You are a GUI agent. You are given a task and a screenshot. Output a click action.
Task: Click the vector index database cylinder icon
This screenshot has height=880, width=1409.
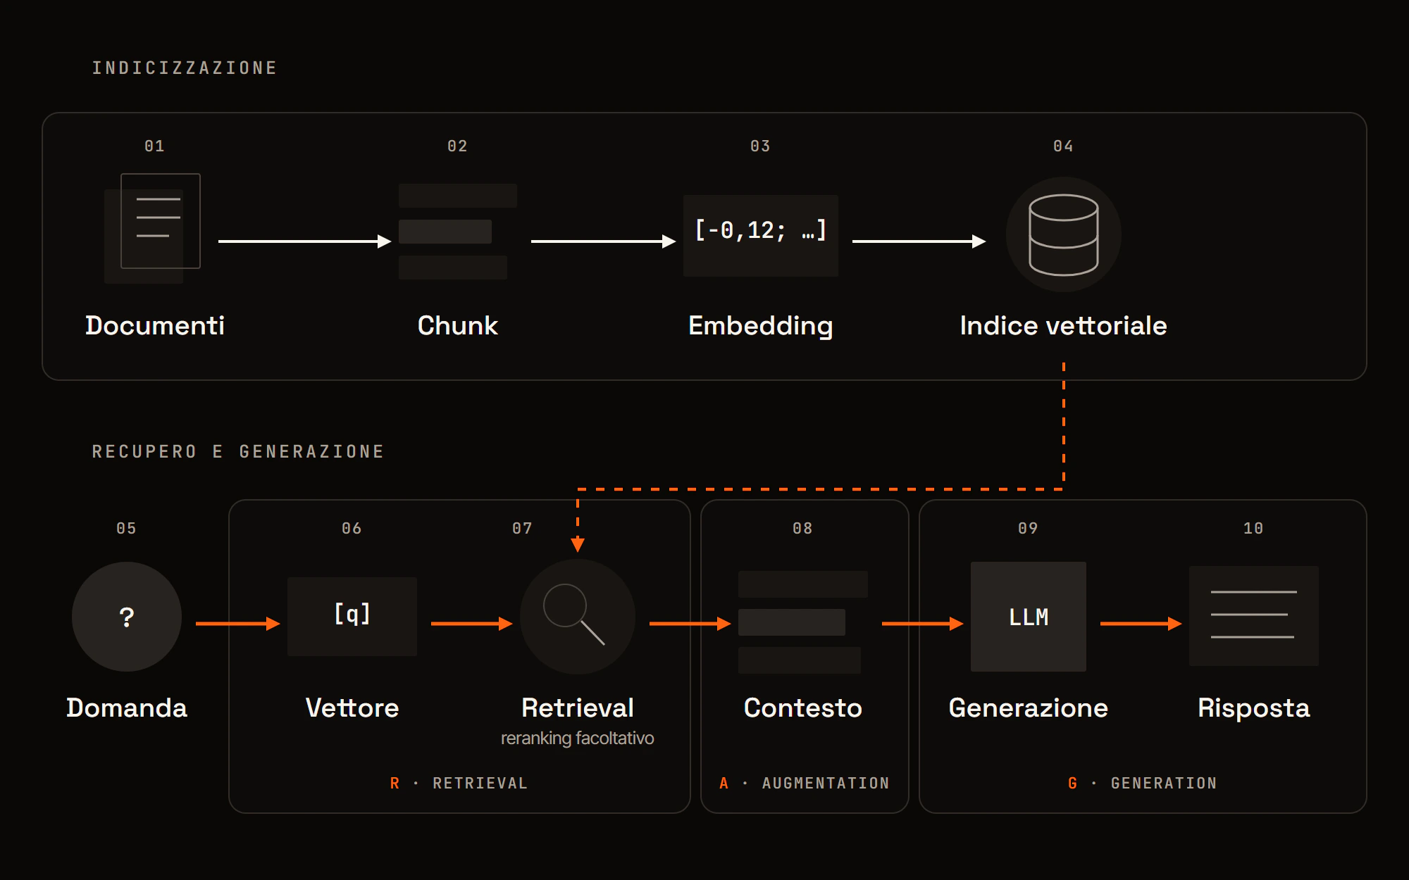(x=1064, y=234)
